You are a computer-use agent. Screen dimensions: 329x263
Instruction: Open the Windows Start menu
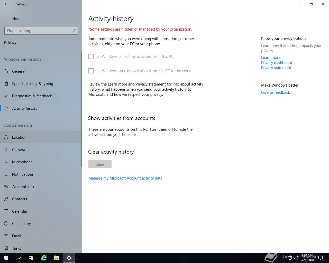[6, 258]
